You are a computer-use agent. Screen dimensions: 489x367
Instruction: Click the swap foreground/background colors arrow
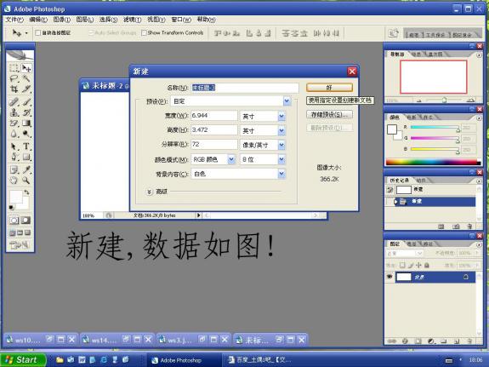click(x=27, y=192)
